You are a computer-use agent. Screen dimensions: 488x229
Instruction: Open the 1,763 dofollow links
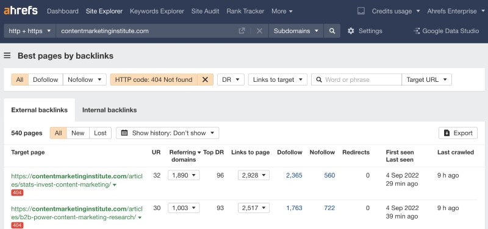tap(294, 208)
